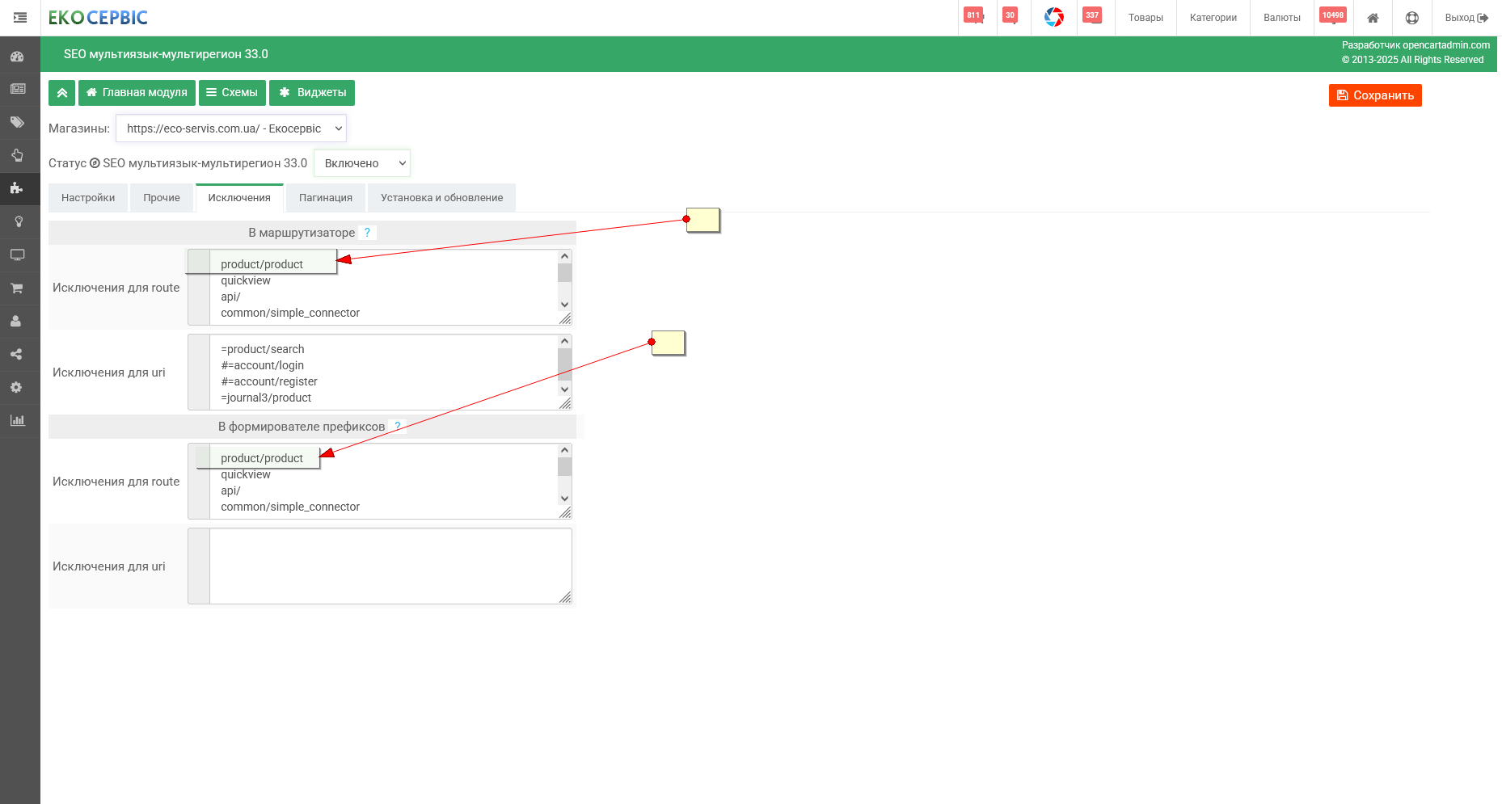Image resolution: width=1502 pixels, height=804 pixels.
Task: Open the Виджеты section
Action: 312,93
